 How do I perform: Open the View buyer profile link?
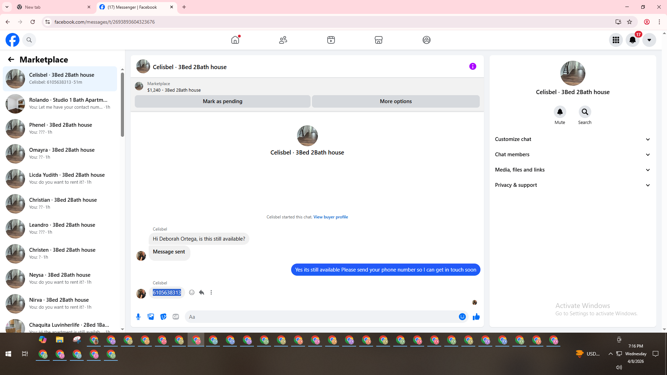pyautogui.click(x=330, y=217)
